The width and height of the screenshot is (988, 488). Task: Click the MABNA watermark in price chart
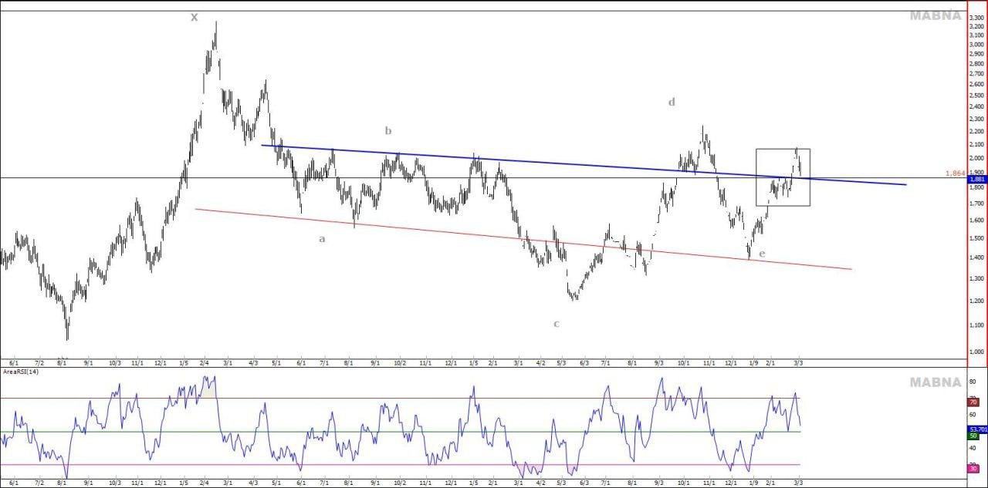[935, 15]
